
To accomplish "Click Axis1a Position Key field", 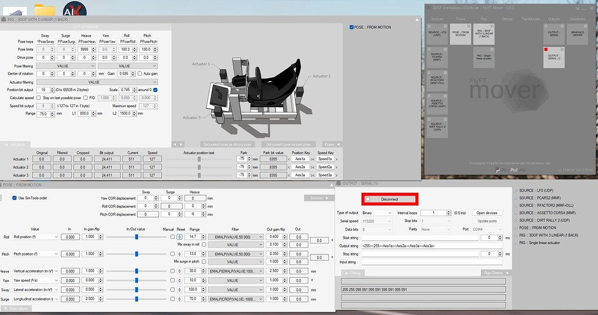I will 300,159.
